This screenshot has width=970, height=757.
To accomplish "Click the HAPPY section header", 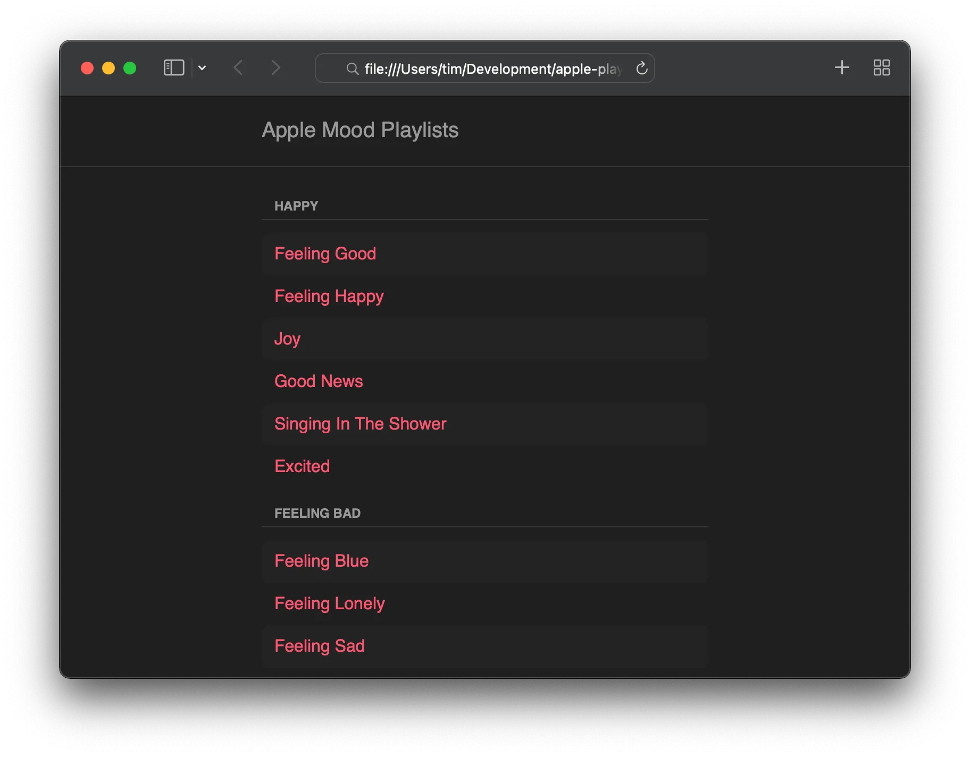I will 296,206.
